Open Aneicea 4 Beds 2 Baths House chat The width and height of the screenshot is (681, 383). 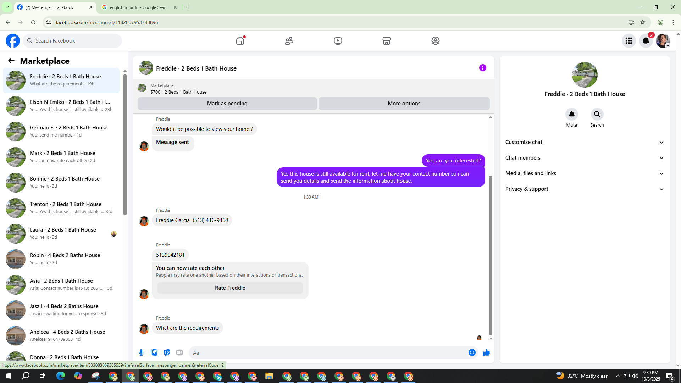point(61,335)
